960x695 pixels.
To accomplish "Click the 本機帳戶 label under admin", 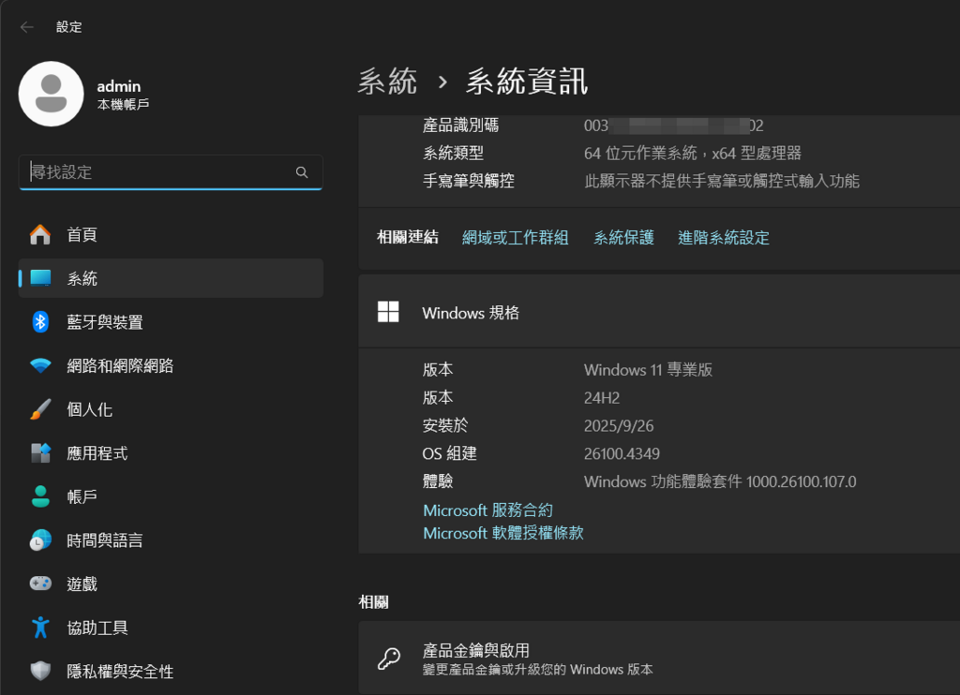I will (123, 105).
